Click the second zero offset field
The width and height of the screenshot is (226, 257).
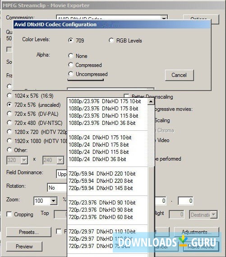tap(186, 201)
